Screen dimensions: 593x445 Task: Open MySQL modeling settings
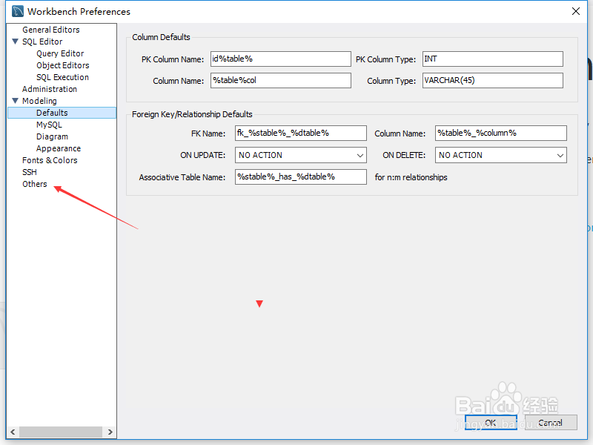49,125
